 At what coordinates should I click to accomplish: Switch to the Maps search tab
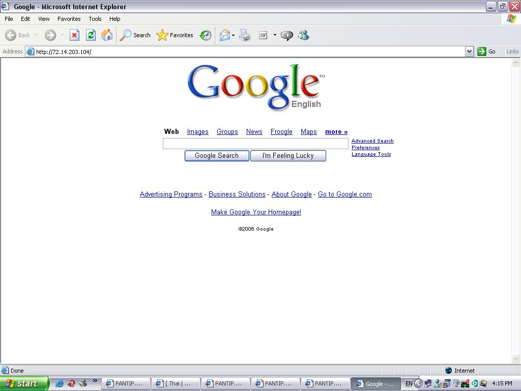309,132
